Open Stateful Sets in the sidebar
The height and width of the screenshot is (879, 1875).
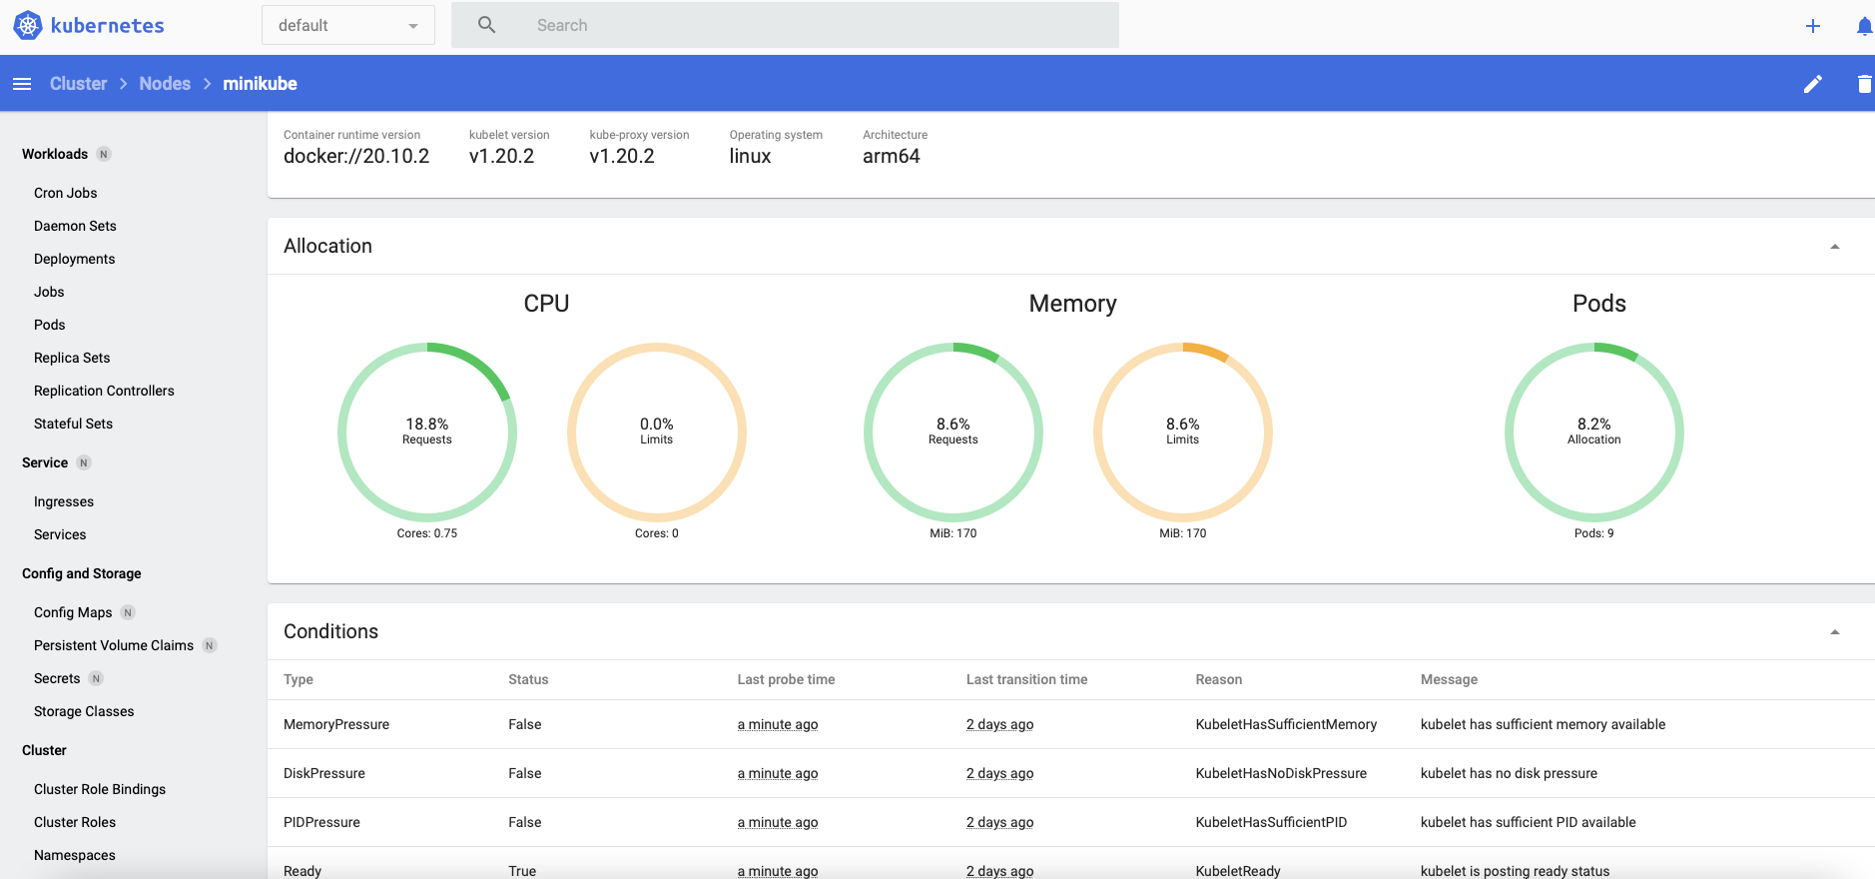73,424
